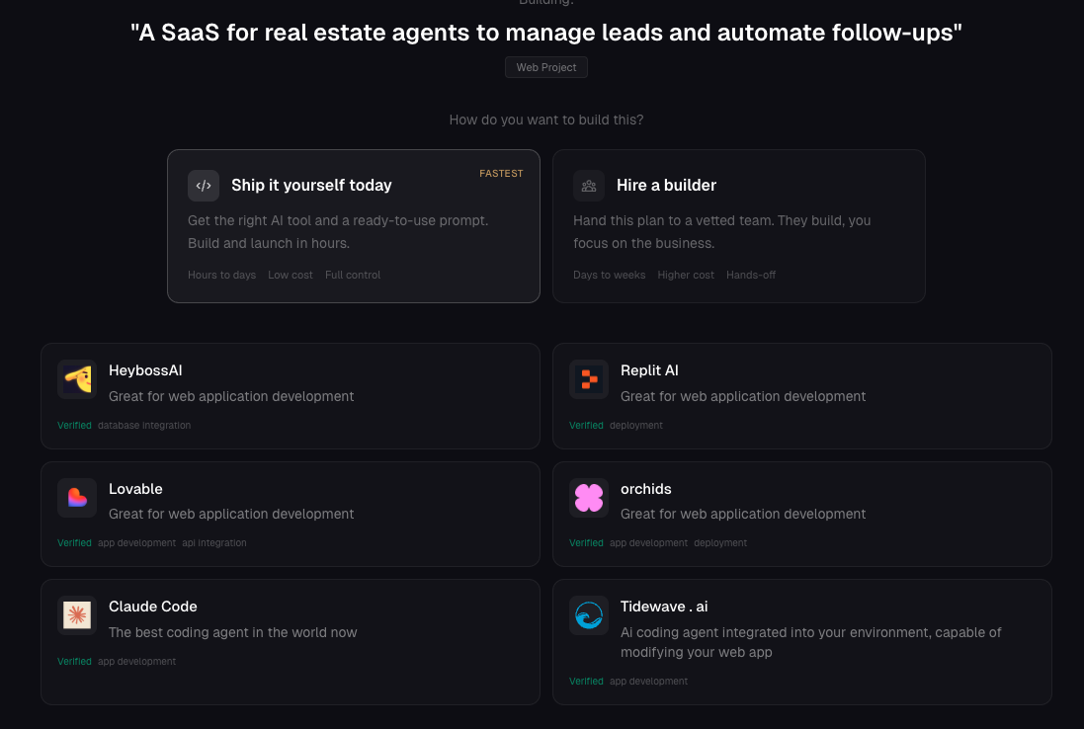1084x729 pixels.
Task: Open the Tidewave . ai tool title
Action: [x=664, y=607]
